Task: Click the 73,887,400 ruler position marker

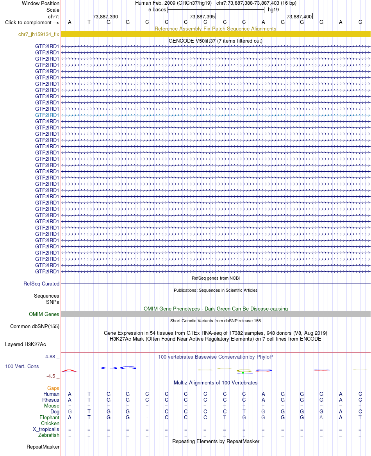Action: click(x=299, y=16)
